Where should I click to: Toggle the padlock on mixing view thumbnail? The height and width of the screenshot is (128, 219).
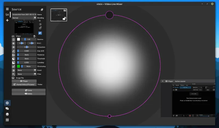(64, 18)
